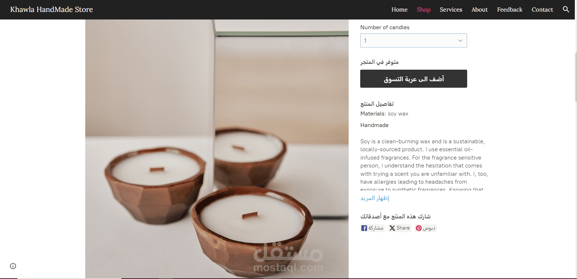This screenshot has height=279, width=577.
Task: Click the info circle icon at bottom left
Action: coord(13,266)
